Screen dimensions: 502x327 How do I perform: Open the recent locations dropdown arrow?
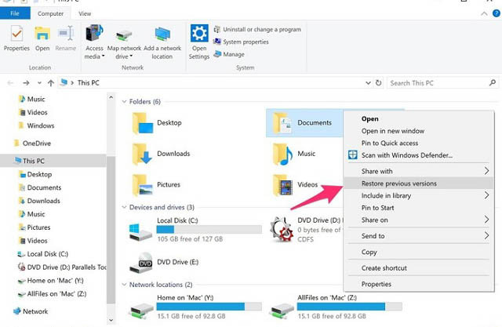pyautogui.click(x=39, y=83)
